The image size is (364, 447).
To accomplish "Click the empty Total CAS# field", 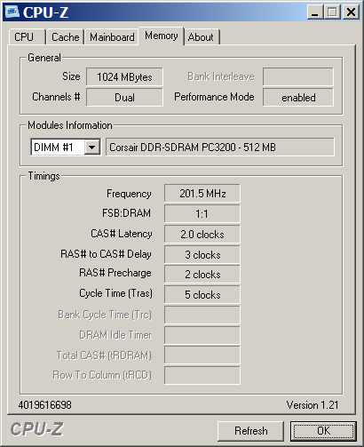I will tap(202, 355).
